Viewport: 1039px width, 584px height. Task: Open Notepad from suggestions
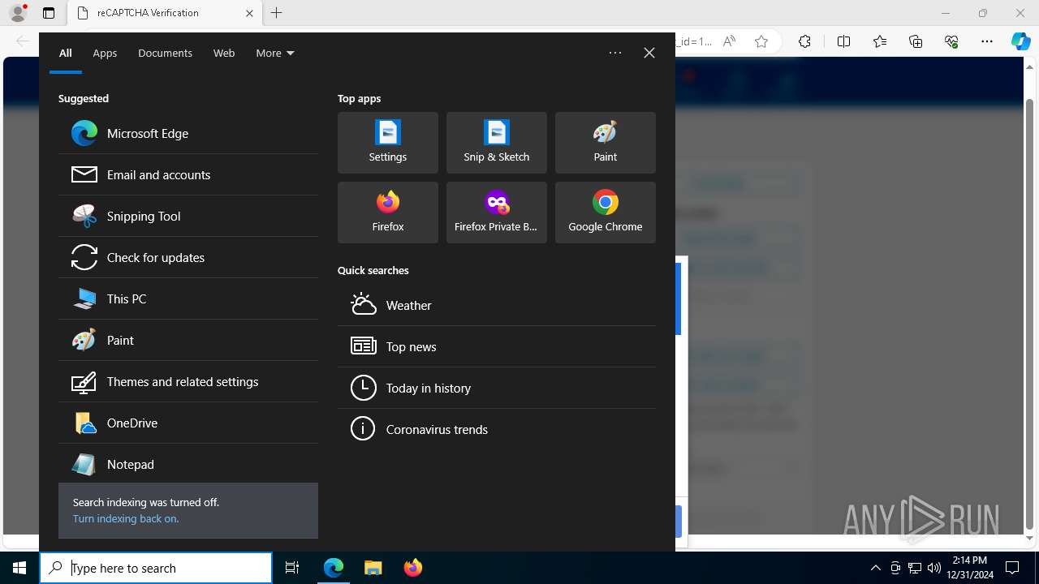tap(188, 464)
